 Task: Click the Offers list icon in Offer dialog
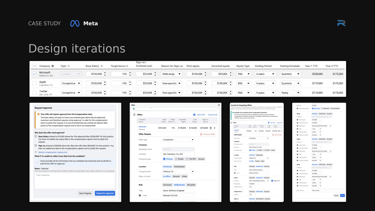pos(134,115)
